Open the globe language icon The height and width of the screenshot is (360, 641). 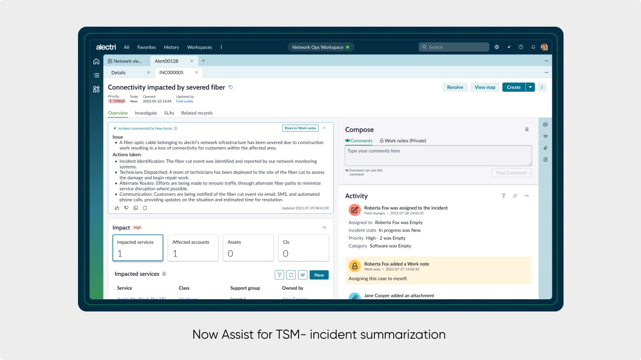[x=497, y=47]
